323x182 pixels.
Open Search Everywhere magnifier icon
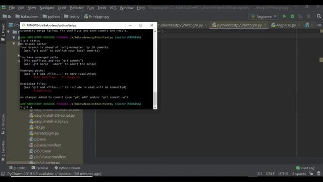tap(318, 16)
